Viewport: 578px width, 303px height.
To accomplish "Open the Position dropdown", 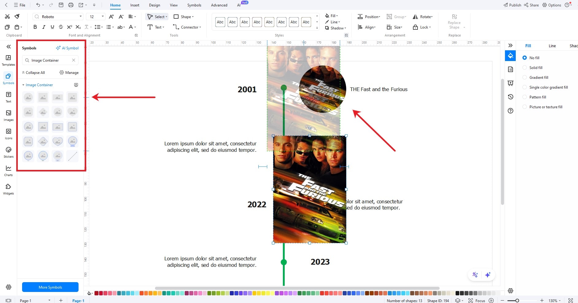I will [x=369, y=17].
